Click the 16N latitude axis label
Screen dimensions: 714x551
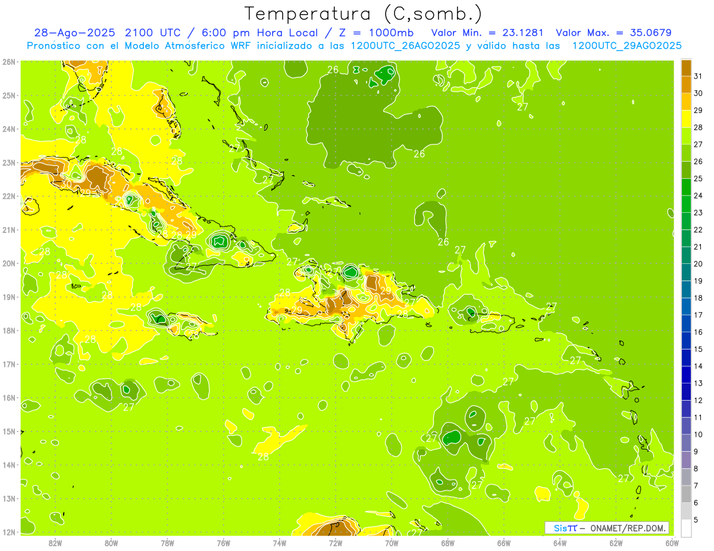click(9, 398)
